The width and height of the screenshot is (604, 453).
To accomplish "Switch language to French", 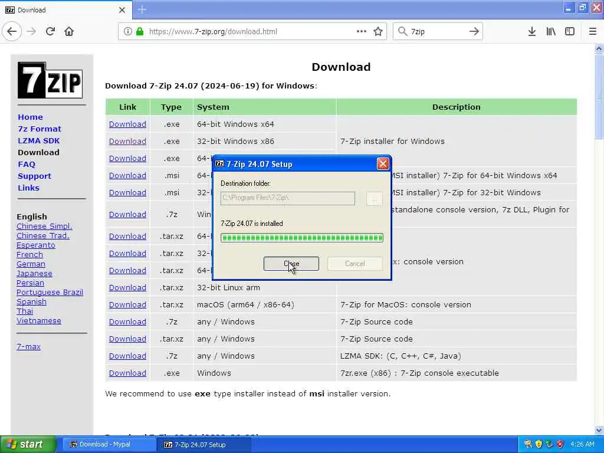I will 29,255.
